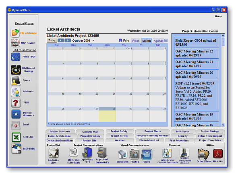
Task: Open the Order Plans printer icon
Action: pos(203,154)
